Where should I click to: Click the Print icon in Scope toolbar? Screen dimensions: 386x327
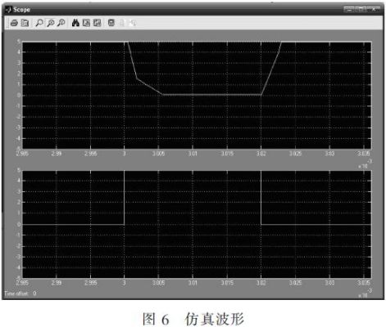(14, 23)
